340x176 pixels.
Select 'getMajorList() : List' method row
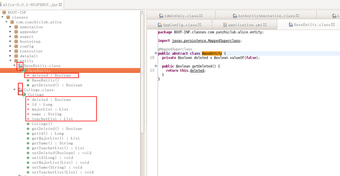[x=56, y=138]
